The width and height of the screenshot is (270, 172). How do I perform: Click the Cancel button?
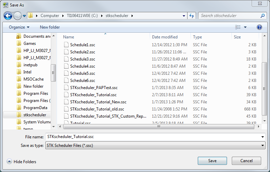(246, 161)
